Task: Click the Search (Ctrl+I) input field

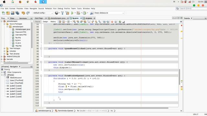Action: pyautogui.click(x=193, y=9)
